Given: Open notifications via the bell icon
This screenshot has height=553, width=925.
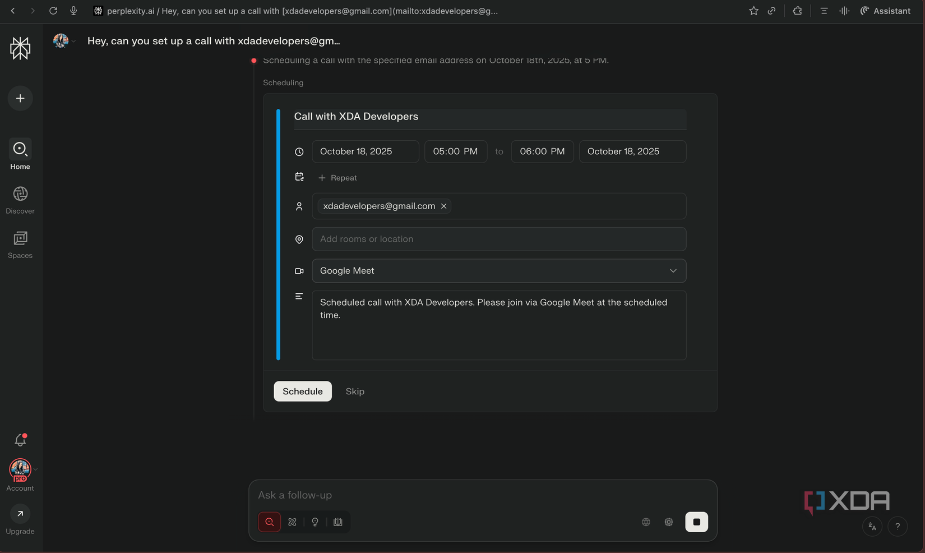Looking at the screenshot, I should coord(20,440).
